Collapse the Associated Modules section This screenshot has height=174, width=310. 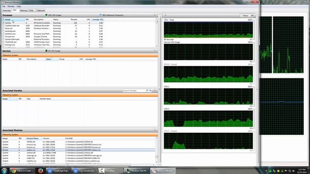click(155, 130)
